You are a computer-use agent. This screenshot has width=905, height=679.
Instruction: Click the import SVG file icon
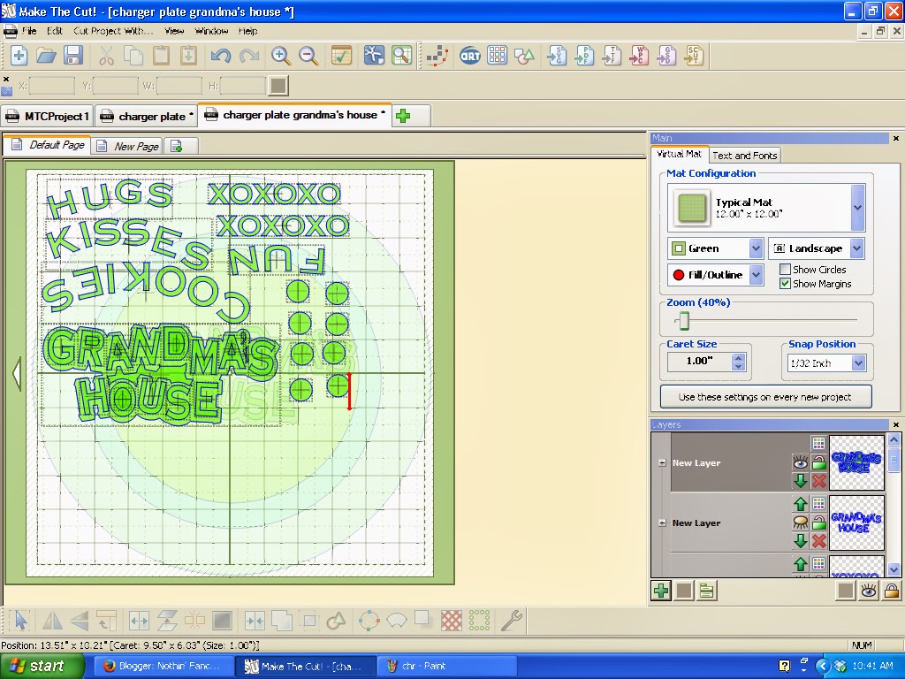point(557,56)
